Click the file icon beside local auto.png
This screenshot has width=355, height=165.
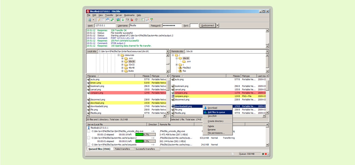[x=89, y=79]
